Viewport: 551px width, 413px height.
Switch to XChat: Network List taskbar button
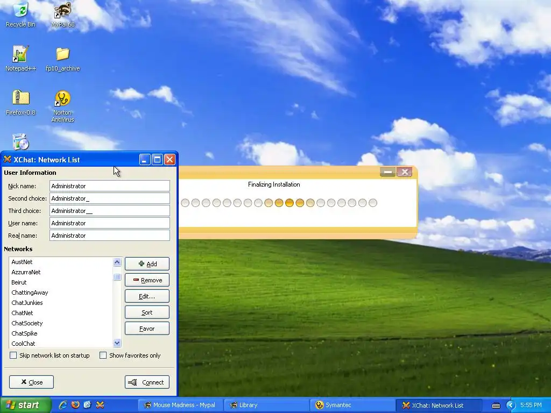[439, 405]
